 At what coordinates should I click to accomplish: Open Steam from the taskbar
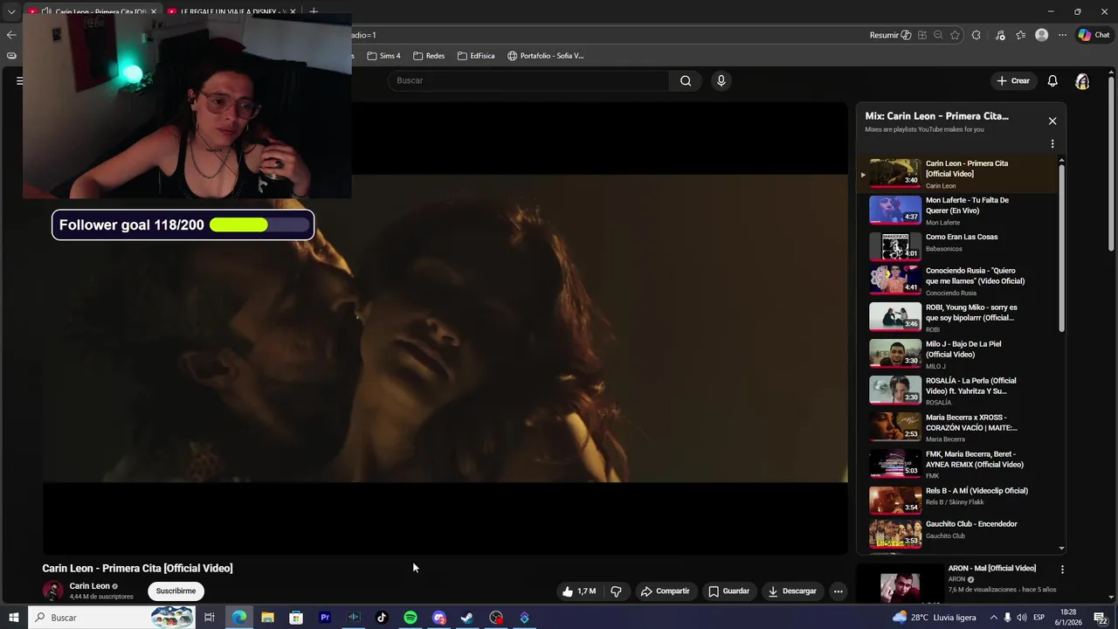[x=467, y=618]
